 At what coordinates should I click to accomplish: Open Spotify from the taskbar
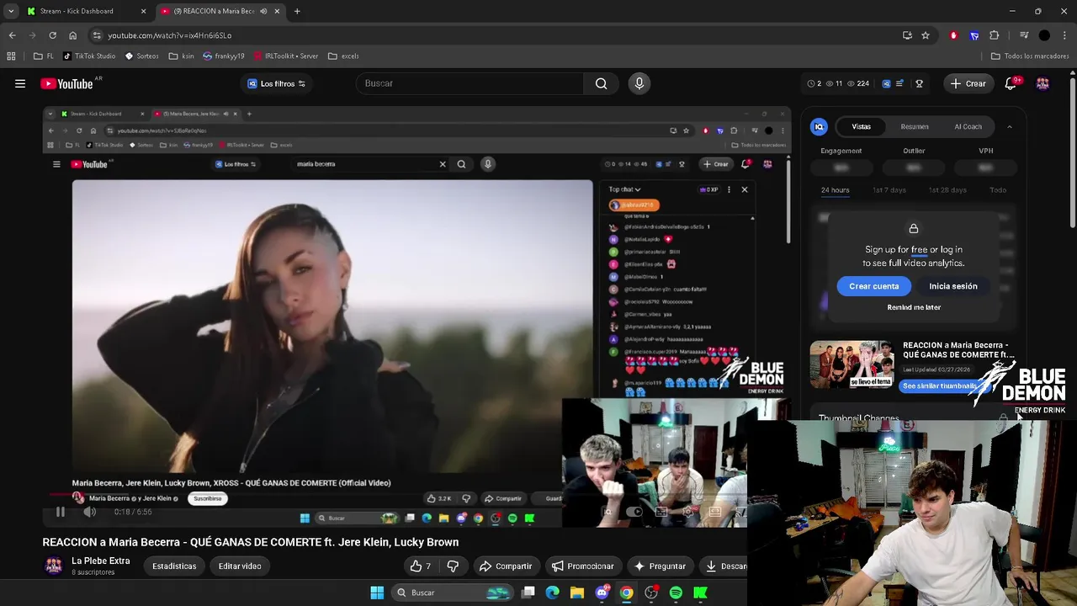tap(676, 593)
